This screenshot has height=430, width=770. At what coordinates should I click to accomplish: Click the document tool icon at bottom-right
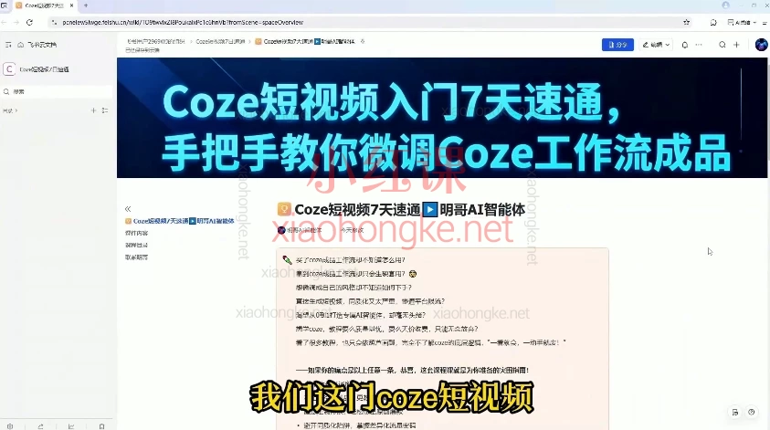(734, 413)
